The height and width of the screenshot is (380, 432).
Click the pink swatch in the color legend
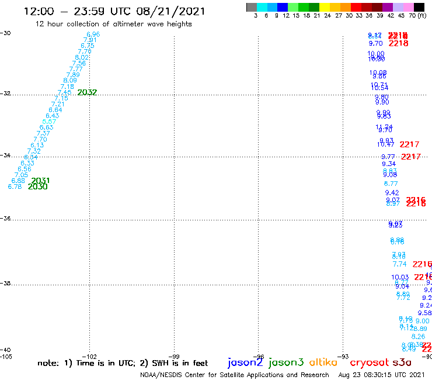click(x=408, y=7)
